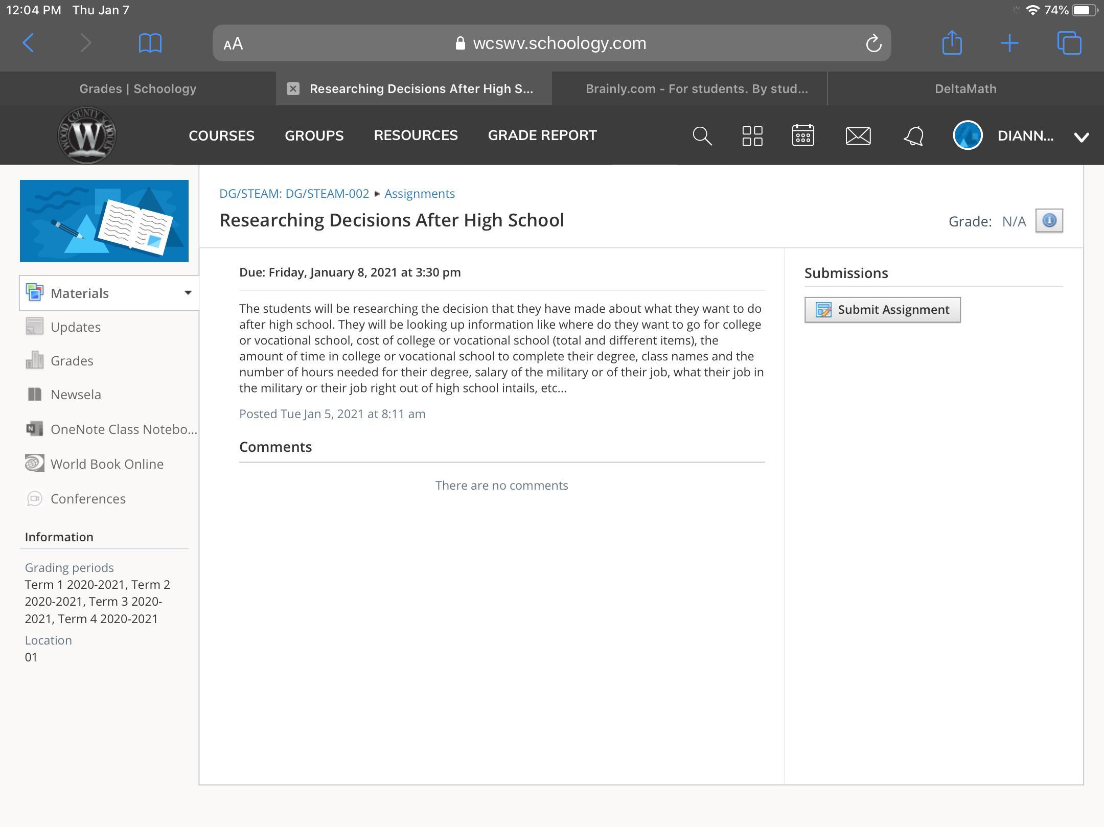The width and height of the screenshot is (1104, 827).
Task: Open Safari reader AA text options
Action: click(x=233, y=43)
